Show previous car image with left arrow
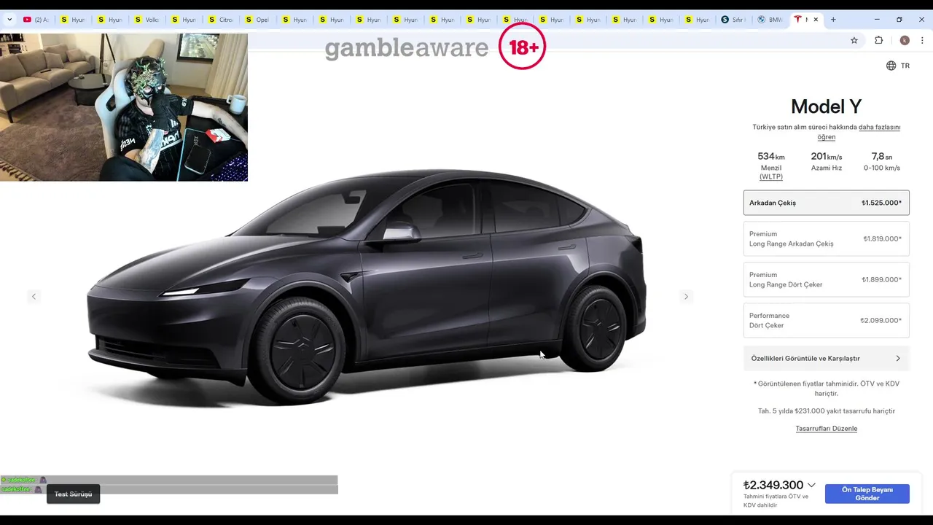The height and width of the screenshot is (525, 933). (x=34, y=296)
